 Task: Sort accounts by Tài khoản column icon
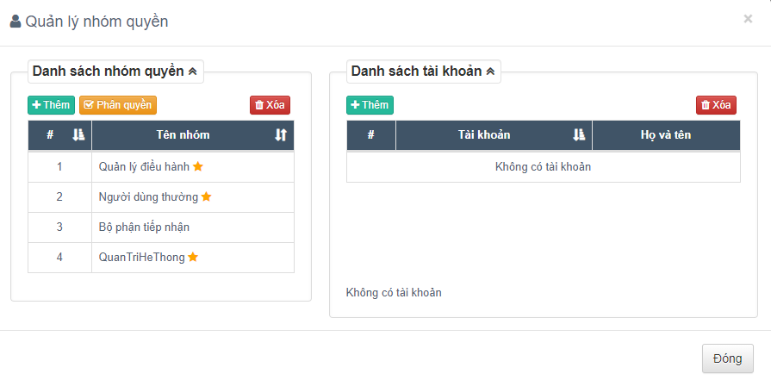coord(579,134)
